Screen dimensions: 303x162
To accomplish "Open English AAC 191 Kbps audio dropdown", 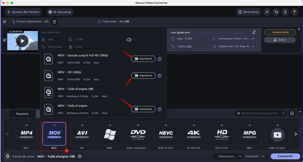I will point(233,46).
